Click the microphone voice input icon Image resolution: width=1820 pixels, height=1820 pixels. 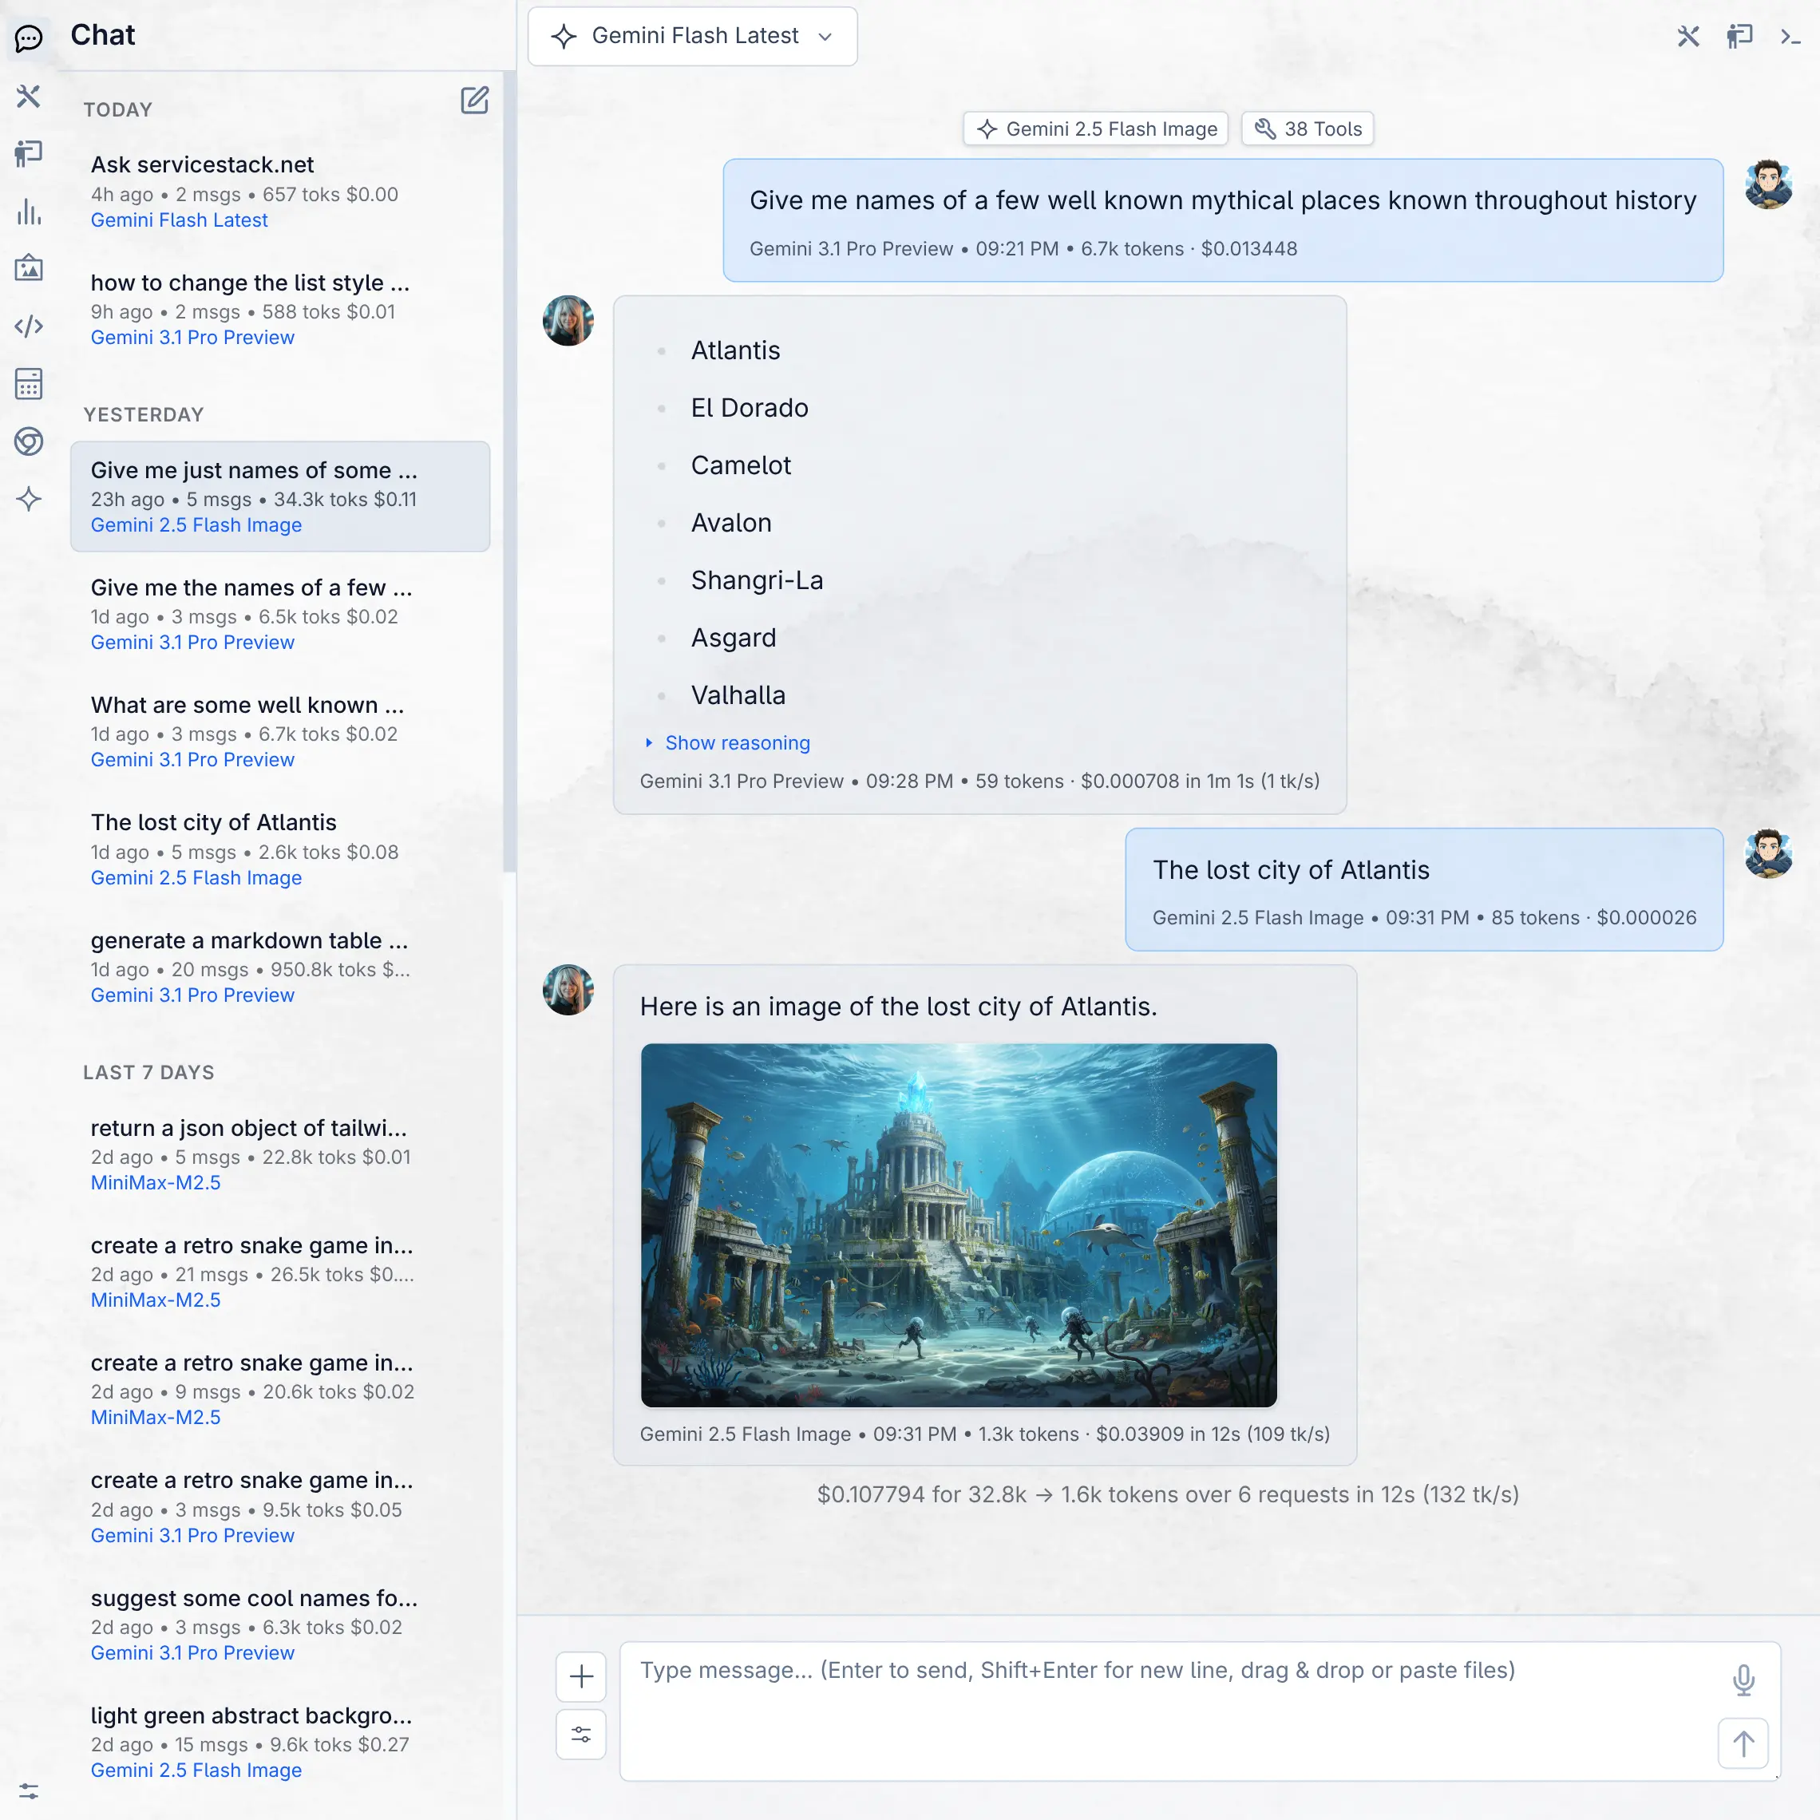(x=1743, y=1679)
